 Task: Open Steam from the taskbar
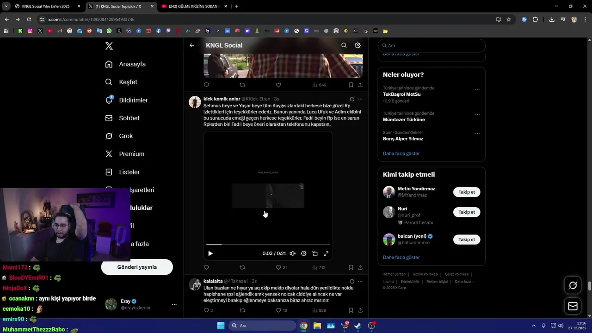coord(358,326)
